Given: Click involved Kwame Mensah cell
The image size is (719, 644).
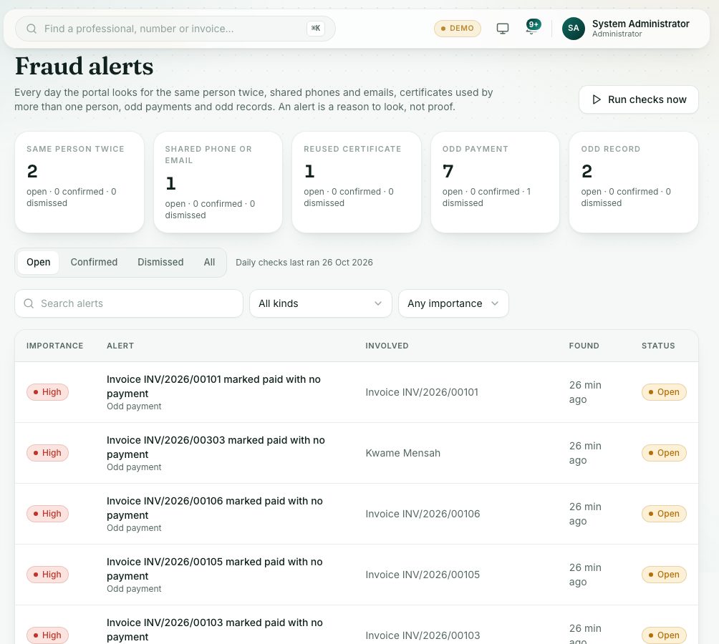Looking at the screenshot, I should pyautogui.click(x=402, y=453).
